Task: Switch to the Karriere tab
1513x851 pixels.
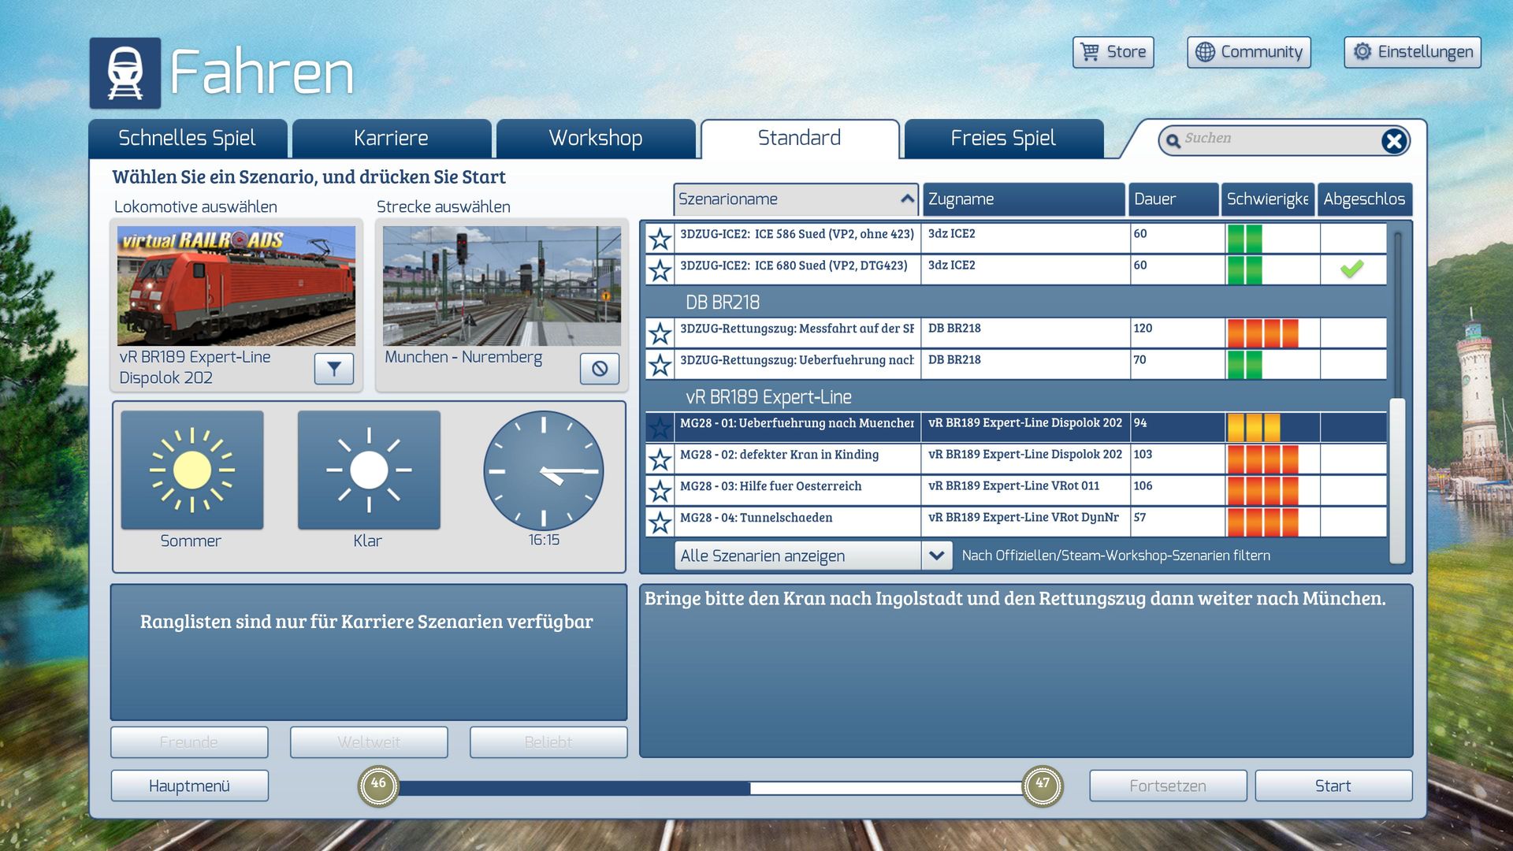Action: coord(392,139)
